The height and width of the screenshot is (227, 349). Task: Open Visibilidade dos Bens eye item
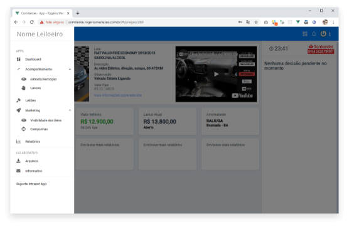tap(46, 120)
